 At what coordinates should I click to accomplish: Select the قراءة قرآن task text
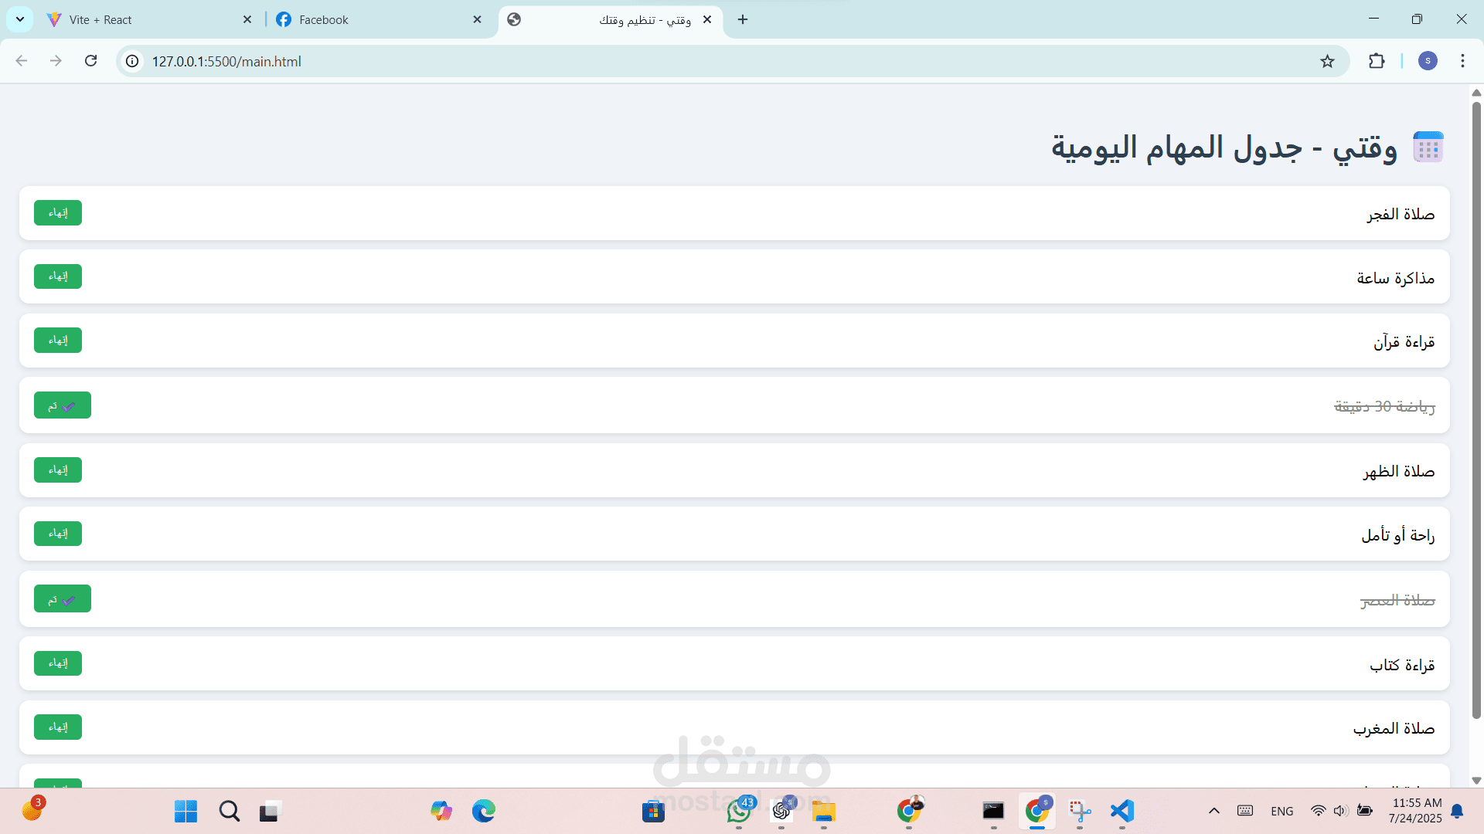coord(1404,341)
